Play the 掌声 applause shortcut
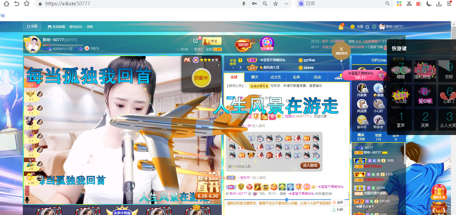This screenshot has width=456, height=215. pos(401,119)
